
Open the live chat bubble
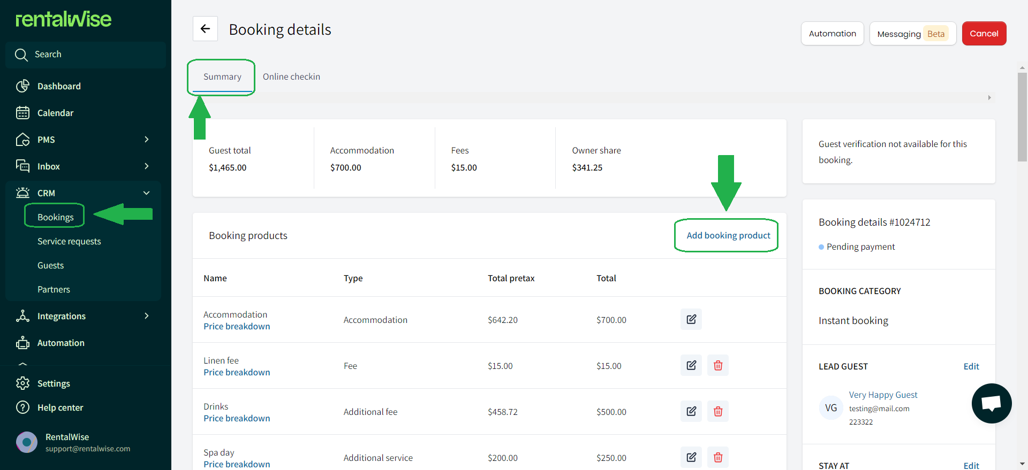point(992,403)
